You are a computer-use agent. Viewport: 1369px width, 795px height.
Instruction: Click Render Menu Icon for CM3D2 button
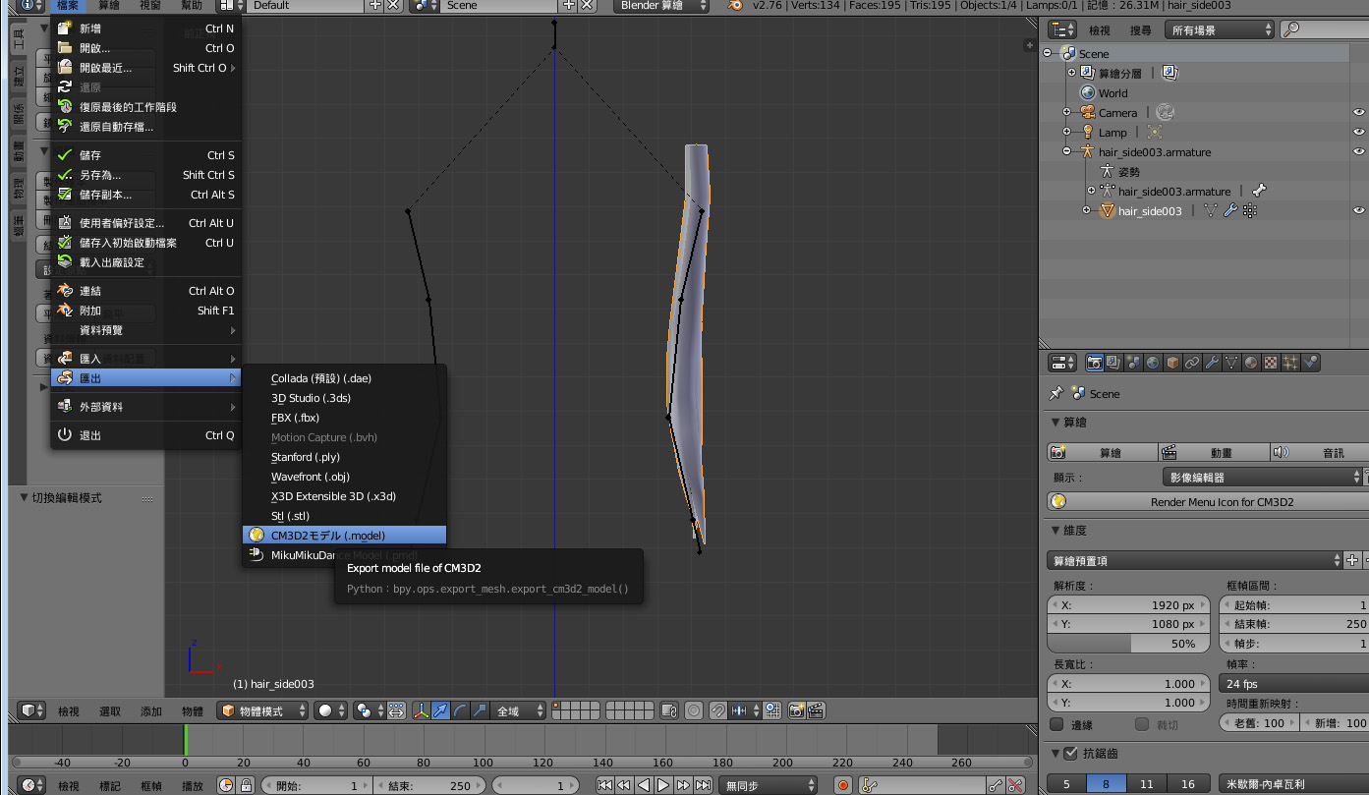tap(1208, 501)
